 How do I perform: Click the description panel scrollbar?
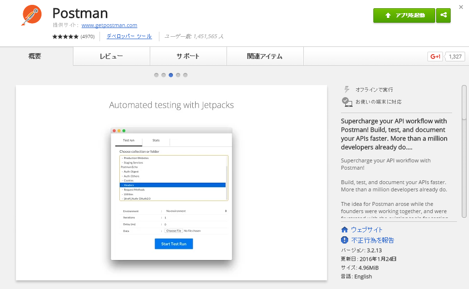coord(464,151)
